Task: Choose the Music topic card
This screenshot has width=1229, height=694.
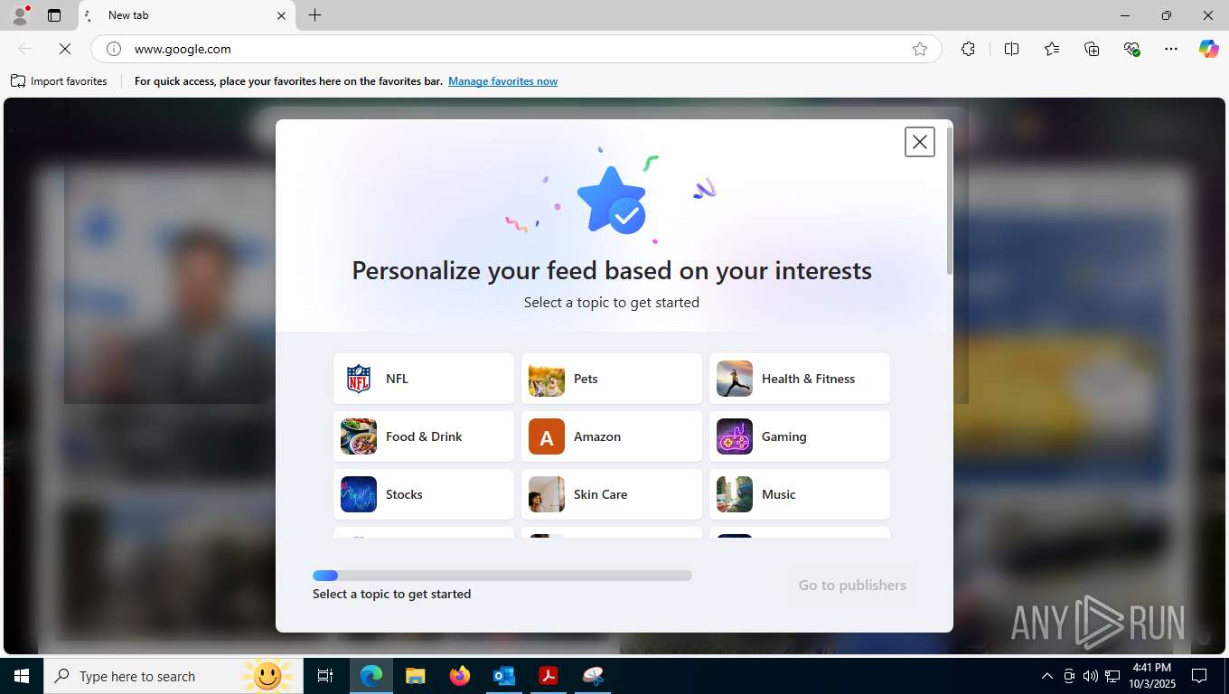Action: coord(800,494)
